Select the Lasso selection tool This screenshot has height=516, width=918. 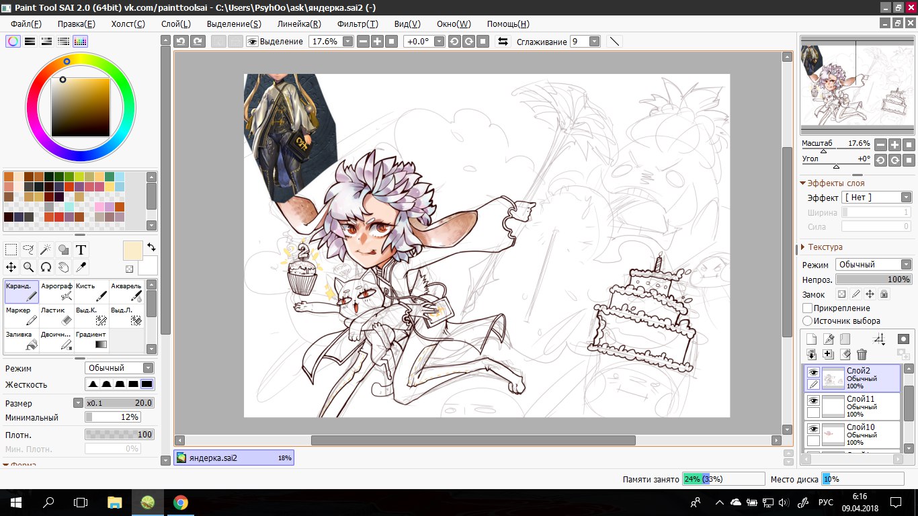pyautogui.click(x=28, y=250)
